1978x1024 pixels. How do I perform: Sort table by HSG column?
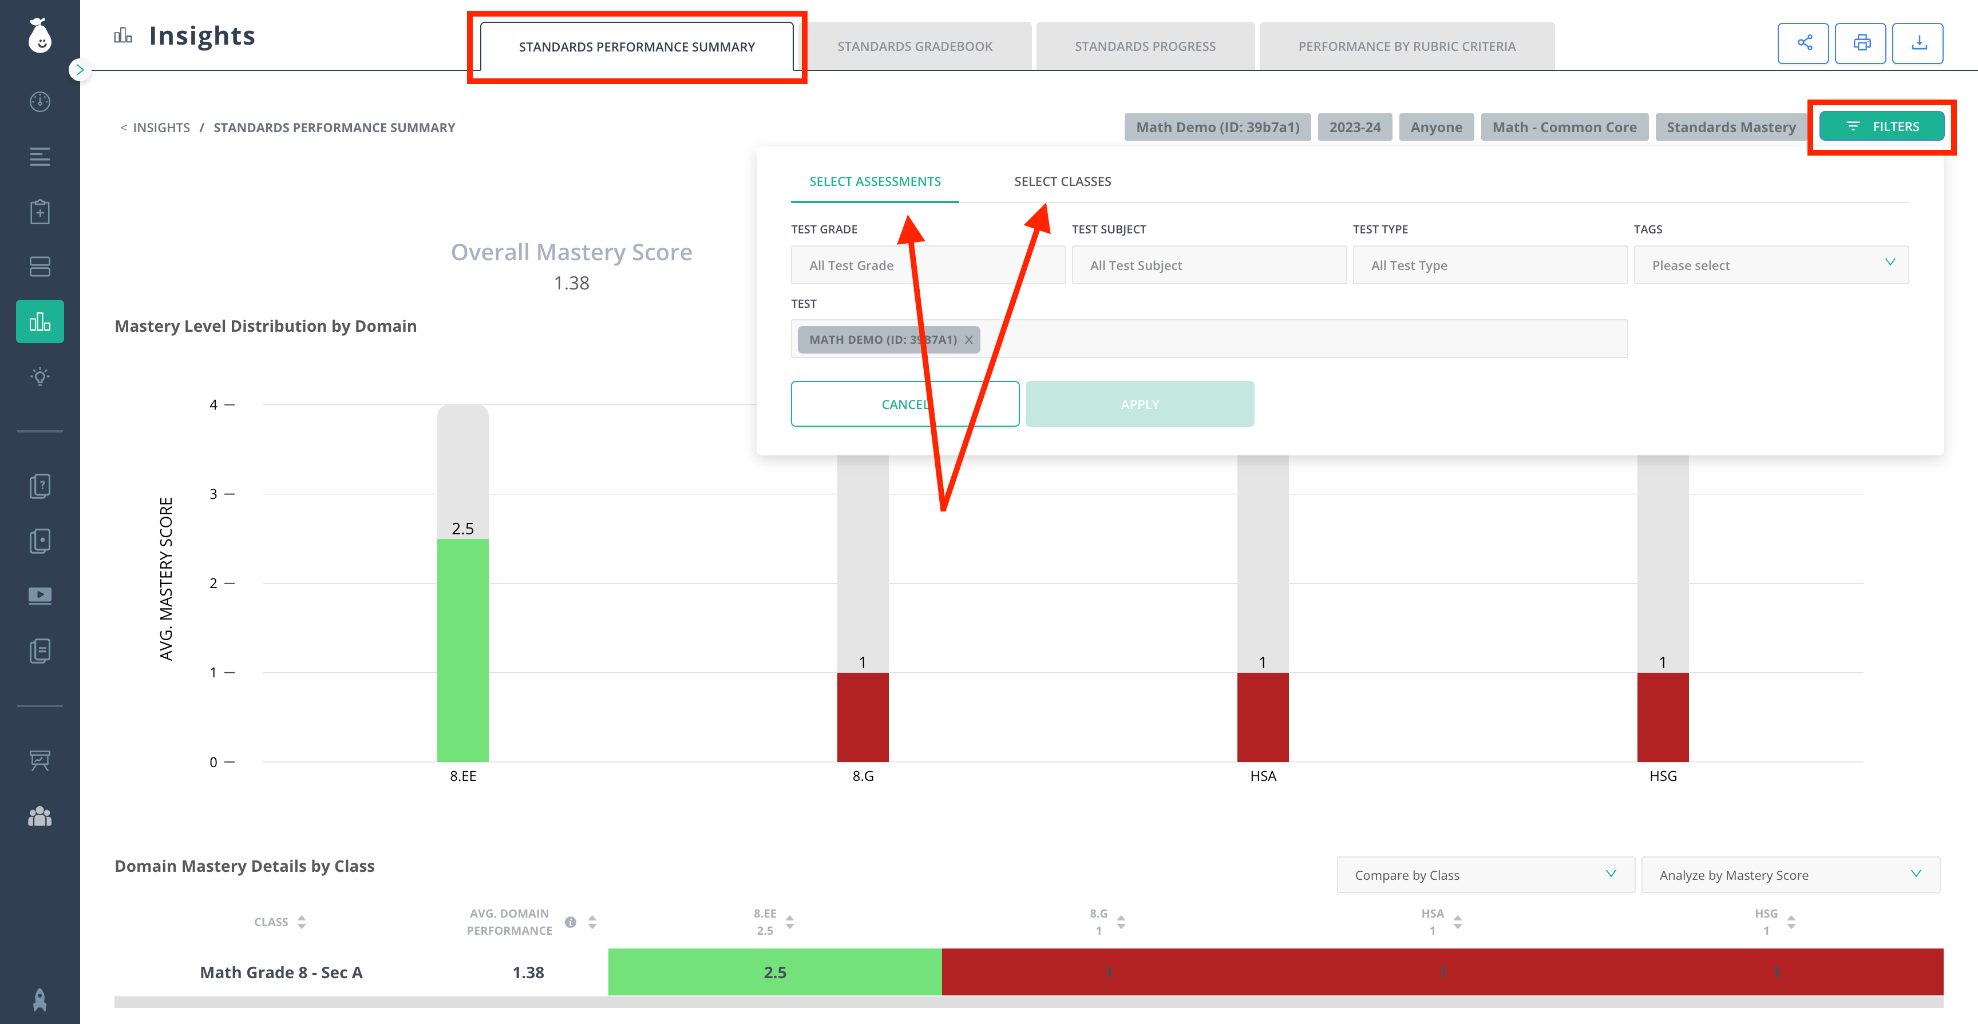[1791, 922]
